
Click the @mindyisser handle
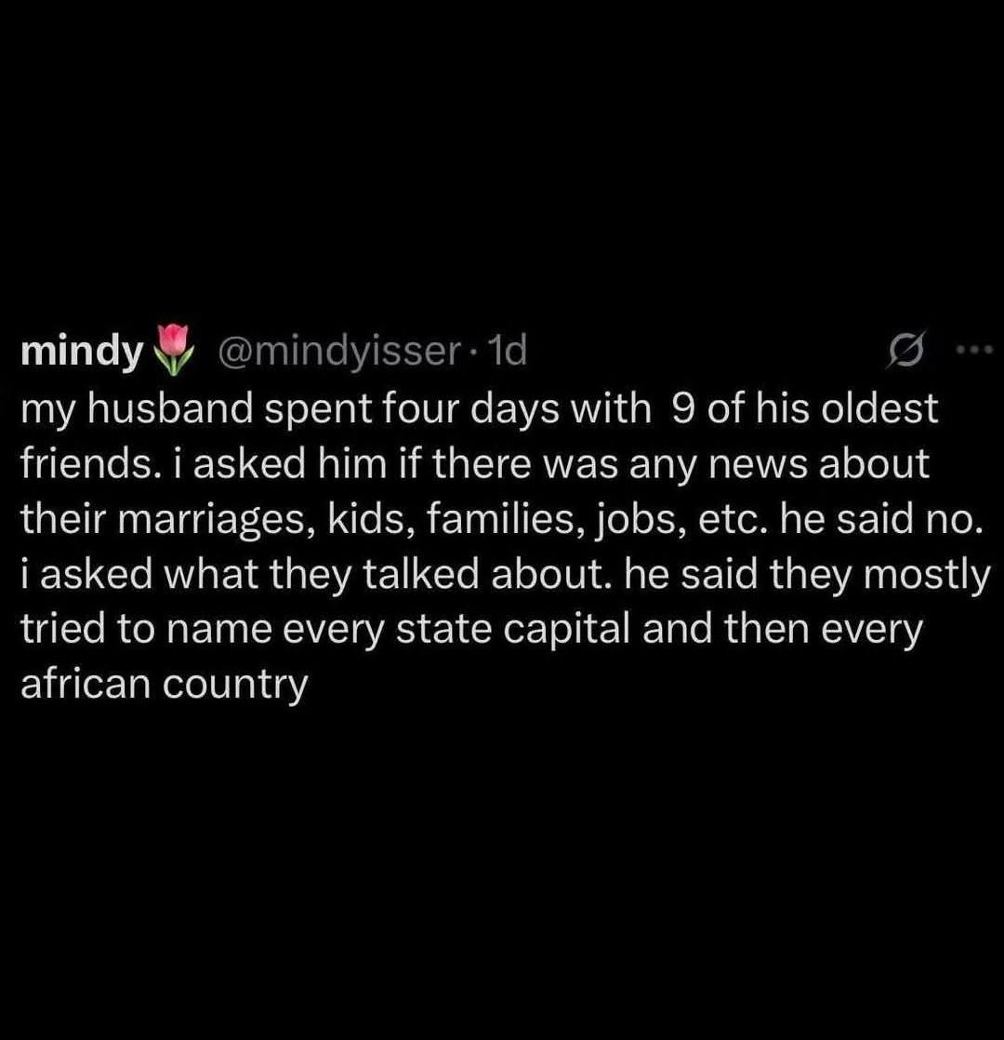338,351
